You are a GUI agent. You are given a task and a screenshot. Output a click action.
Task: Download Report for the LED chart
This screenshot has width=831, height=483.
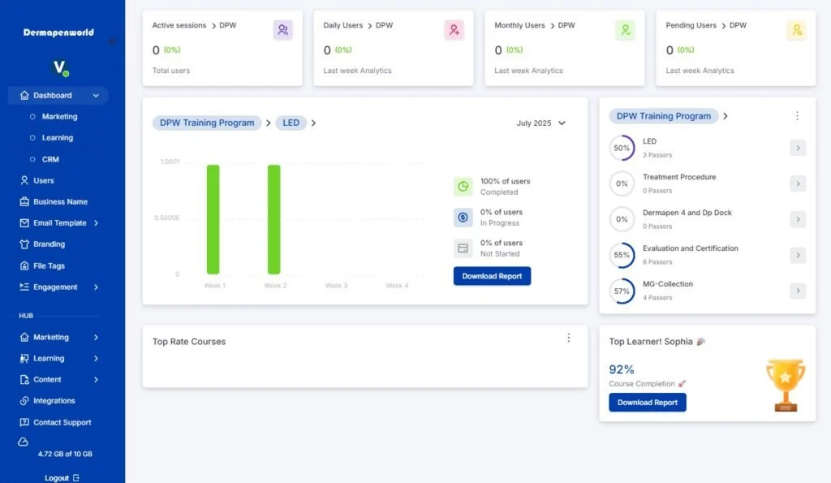[492, 276]
